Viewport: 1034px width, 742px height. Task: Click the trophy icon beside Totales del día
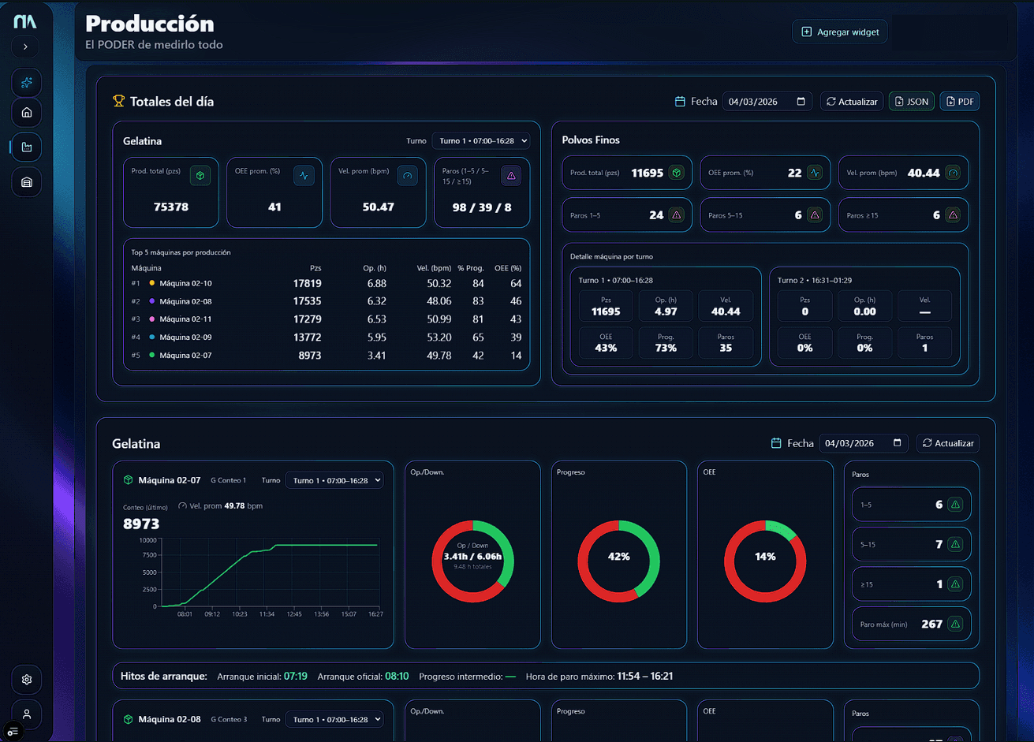pyautogui.click(x=119, y=101)
